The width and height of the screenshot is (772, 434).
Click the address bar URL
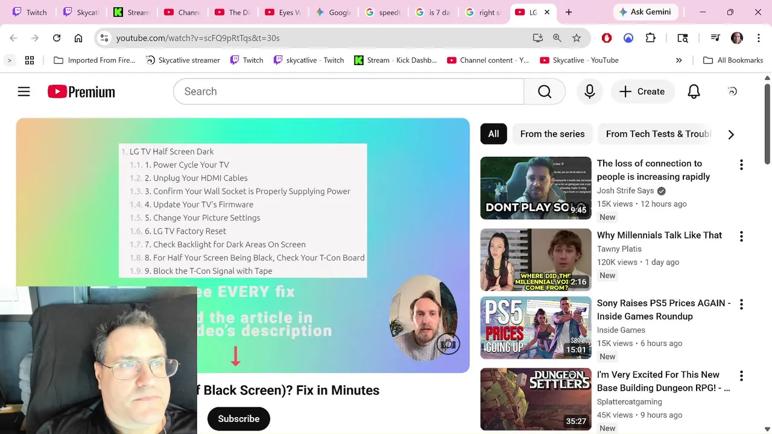click(198, 38)
